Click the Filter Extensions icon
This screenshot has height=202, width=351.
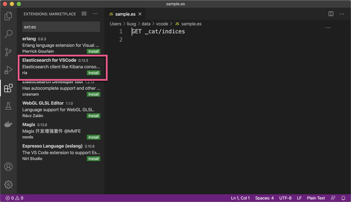[84, 14]
